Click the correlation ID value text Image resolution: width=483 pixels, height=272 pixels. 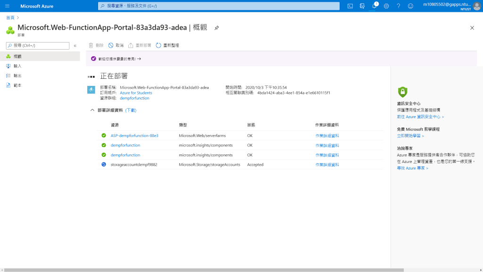293,93
